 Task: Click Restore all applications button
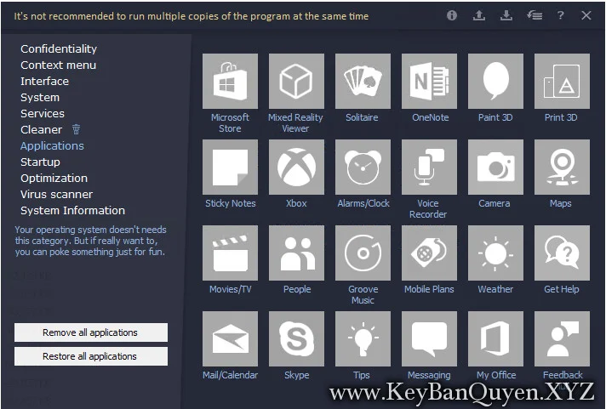click(x=91, y=356)
